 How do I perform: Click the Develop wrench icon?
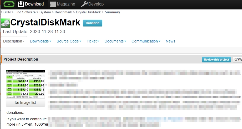pyautogui.click(x=84, y=4)
